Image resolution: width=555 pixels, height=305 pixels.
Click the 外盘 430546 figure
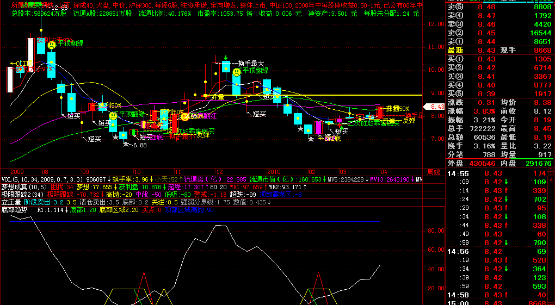(x=482, y=164)
